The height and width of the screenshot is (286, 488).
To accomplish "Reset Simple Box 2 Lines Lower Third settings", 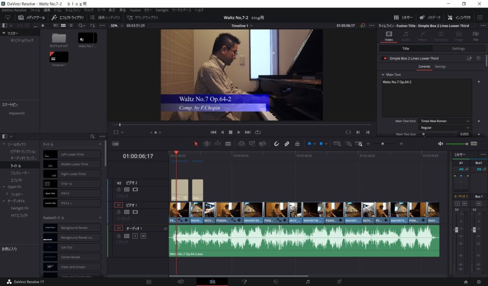I will coord(478,58).
